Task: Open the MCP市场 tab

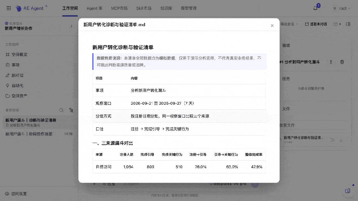Action: (x=119, y=8)
